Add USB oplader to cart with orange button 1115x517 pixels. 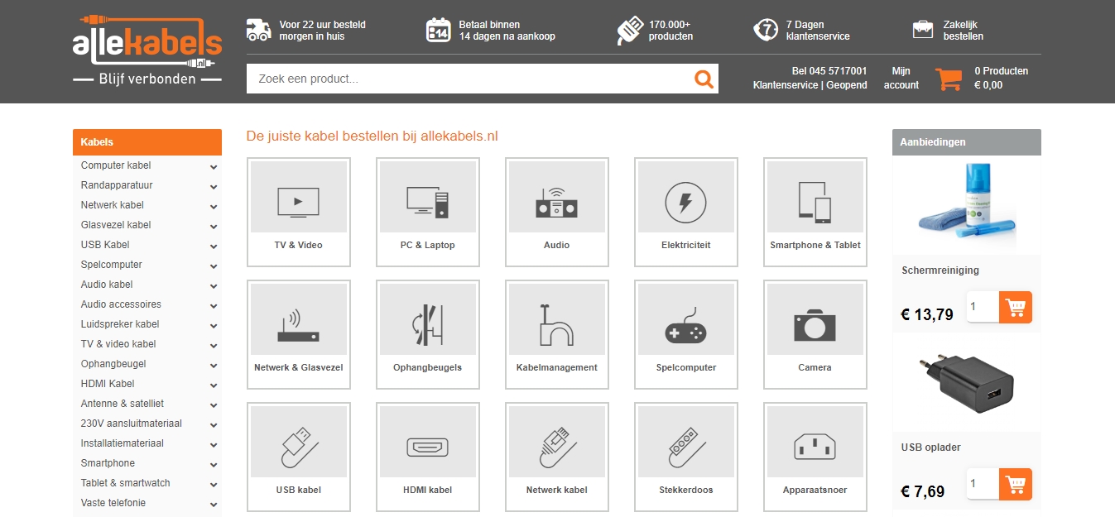click(1016, 484)
